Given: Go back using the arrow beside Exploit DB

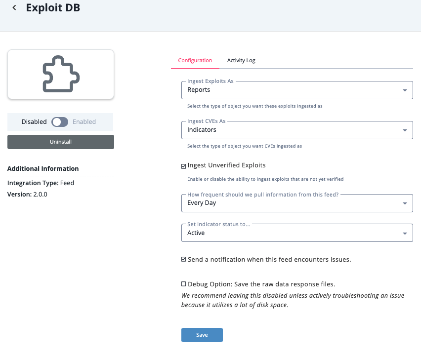Looking at the screenshot, I should point(14,8).
